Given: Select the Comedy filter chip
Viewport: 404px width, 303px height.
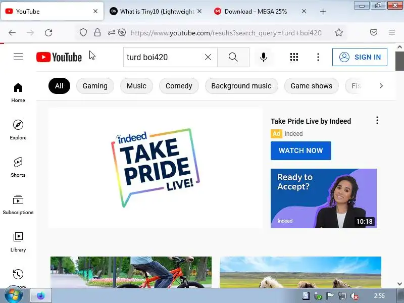Looking at the screenshot, I should point(179,86).
